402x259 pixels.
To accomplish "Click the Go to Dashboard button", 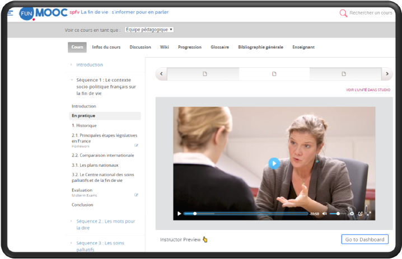I will (x=364, y=239).
